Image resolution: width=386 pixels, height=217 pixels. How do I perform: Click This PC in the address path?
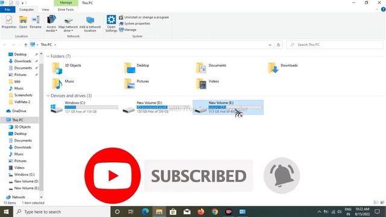[x=46, y=45]
